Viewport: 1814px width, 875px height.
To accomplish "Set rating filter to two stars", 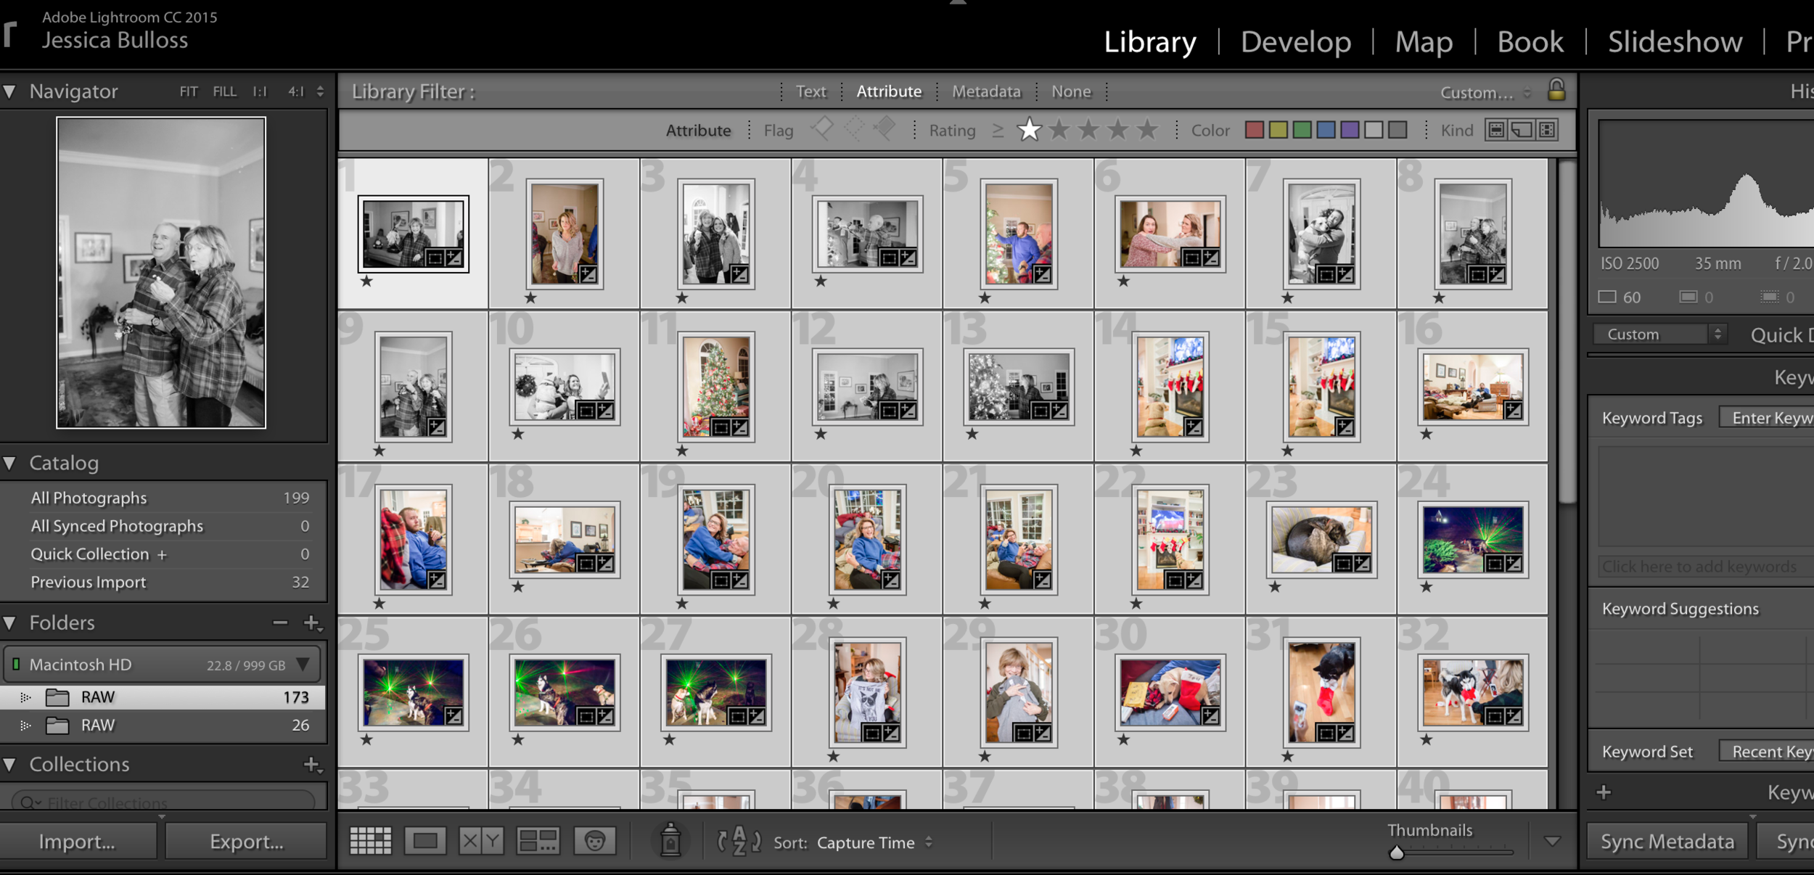I will pos(1059,130).
